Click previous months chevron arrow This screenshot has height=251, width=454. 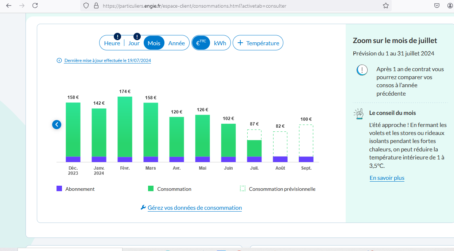tap(57, 124)
